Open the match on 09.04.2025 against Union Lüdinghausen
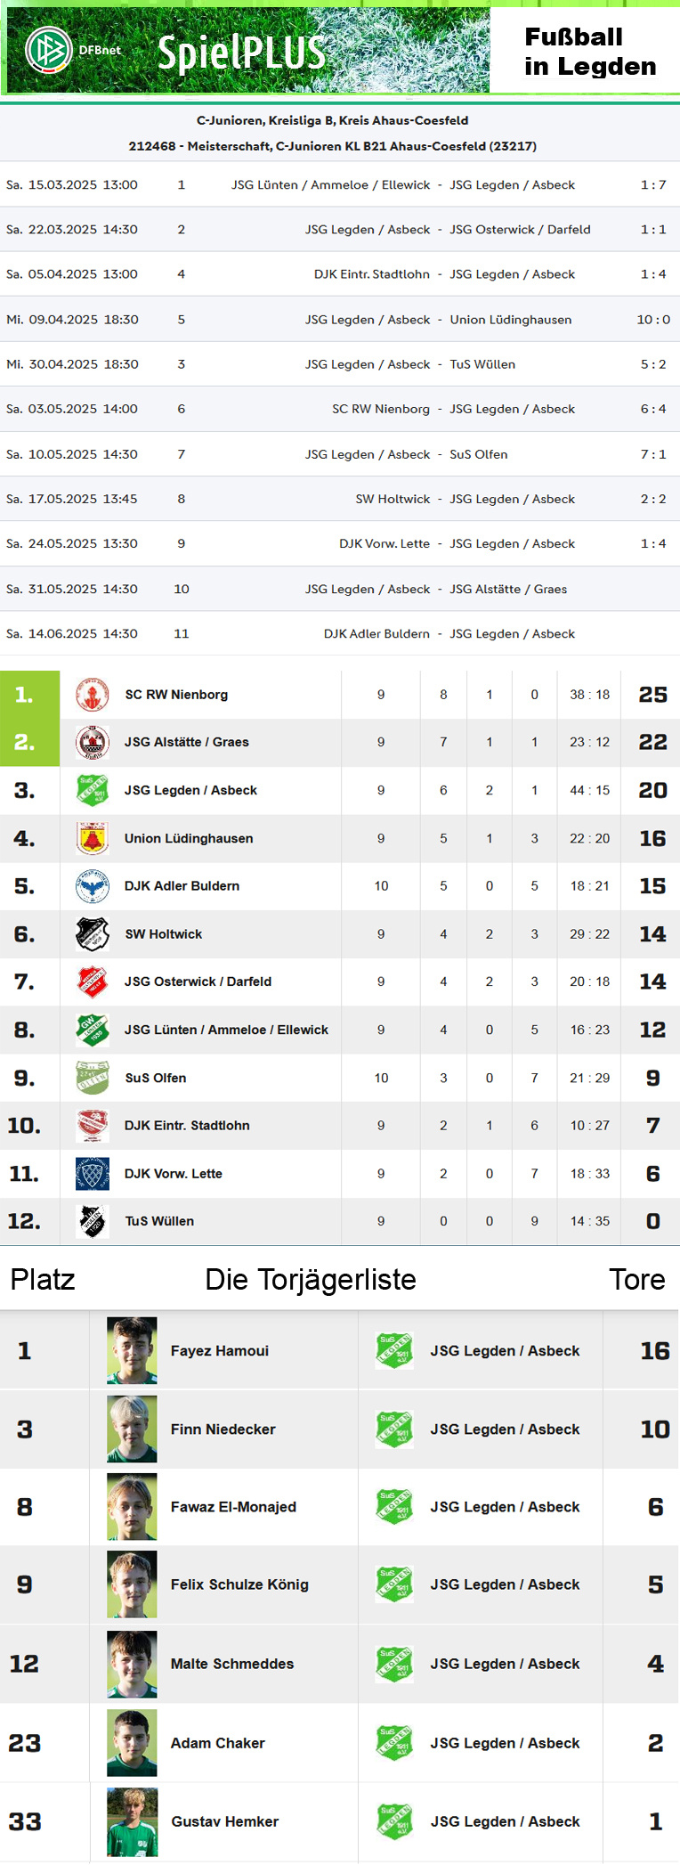Image resolution: width=680 pixels, height=1865 pixels. click(340, 319)
